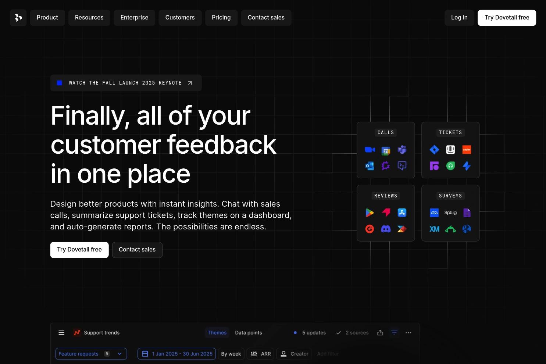This screenshot has width=546, height=364.
Task: Click the share icon in the dashboard toolbar
Action: (380, 333)
